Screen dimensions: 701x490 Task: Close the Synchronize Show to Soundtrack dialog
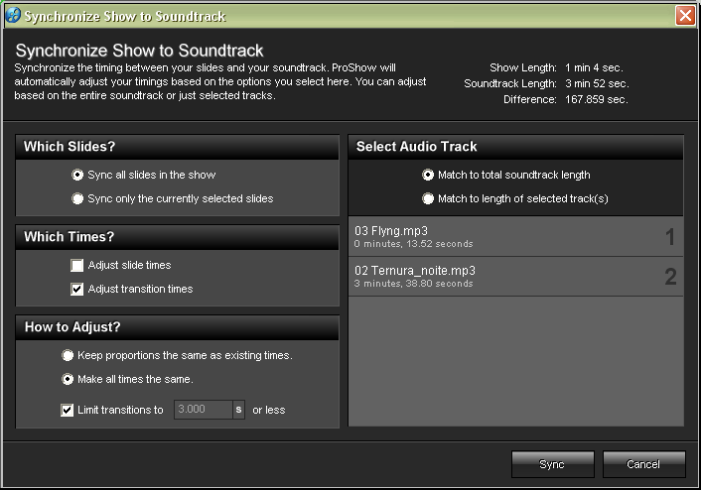pyautogui.click(x=684, y=16)
